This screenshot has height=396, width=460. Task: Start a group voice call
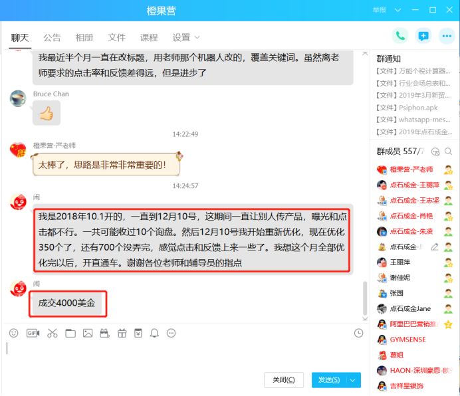[x=400, y=36]
